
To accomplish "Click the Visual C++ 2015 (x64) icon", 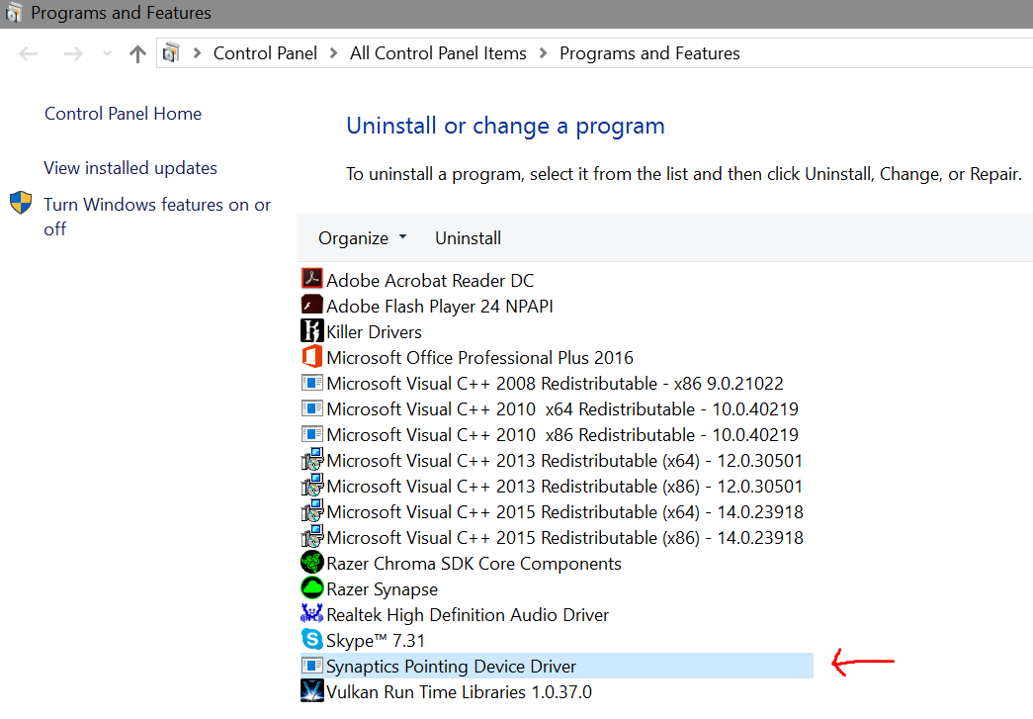I will (x=312, y=510).
